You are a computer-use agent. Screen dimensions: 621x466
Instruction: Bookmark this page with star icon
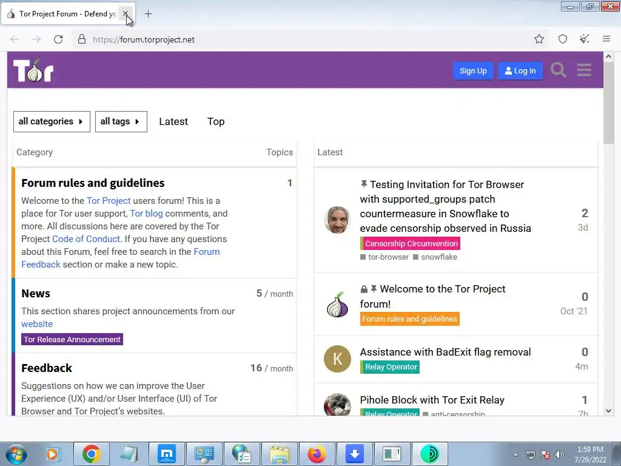(539, 39)
